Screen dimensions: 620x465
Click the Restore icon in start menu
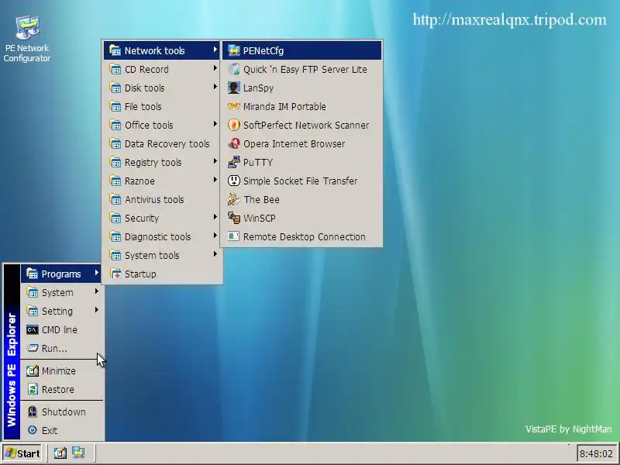(33, 389)
